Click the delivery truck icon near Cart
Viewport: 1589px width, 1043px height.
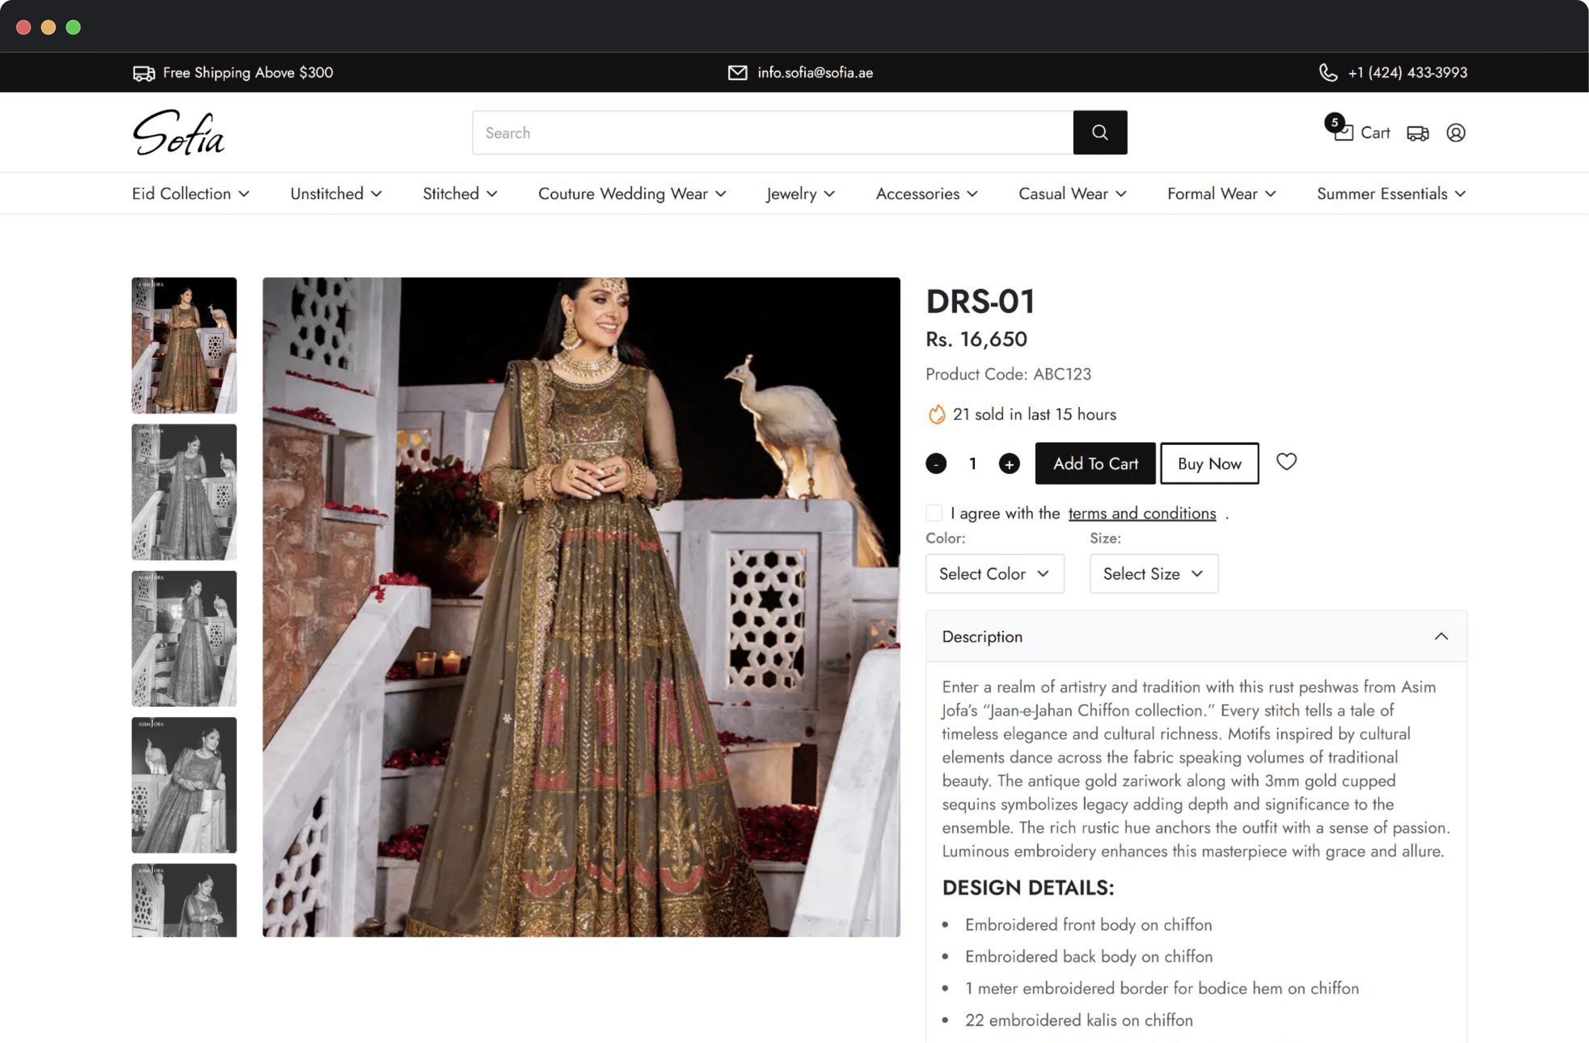pyautogui.click(x=1417, y=133)
